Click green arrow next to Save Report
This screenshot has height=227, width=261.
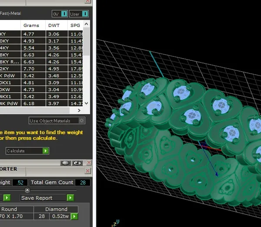tap(70, 198)
